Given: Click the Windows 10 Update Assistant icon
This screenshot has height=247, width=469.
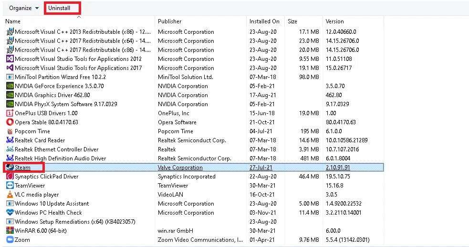Looking at the screenshot, I should (x=10, y=203).
